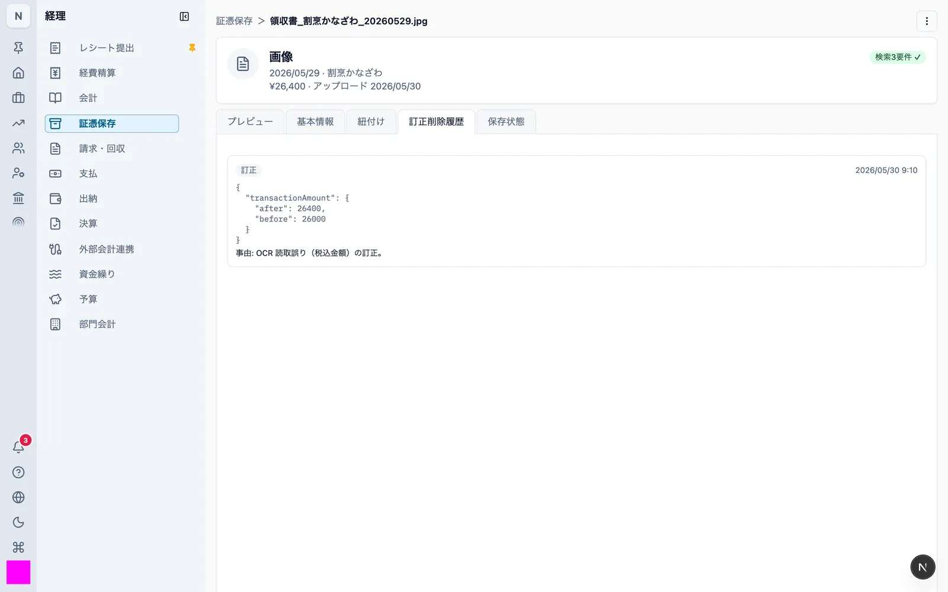Image resolution: width=948 pixels, height=592 pixels.
Task: Click the file name 領収書_割烹かなざわ_20260529.jpg
Action: (x=348, y=21)
